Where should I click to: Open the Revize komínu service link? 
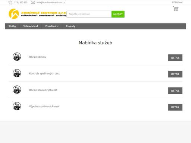click(38, 57)
